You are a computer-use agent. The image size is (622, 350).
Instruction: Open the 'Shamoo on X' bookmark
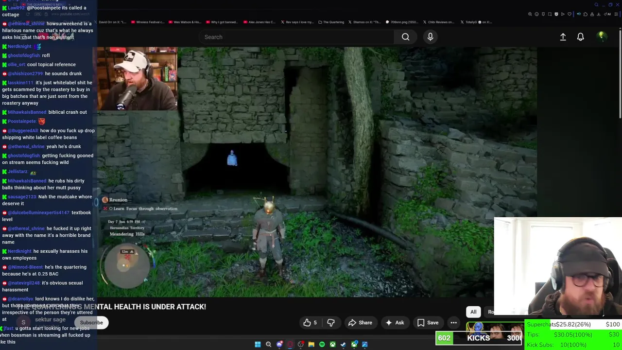point(365,22)
